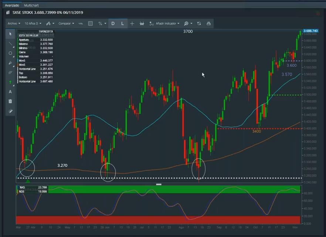Click the print chart icon
Viewport: 326px width, 237px height.
pos(208,24)
